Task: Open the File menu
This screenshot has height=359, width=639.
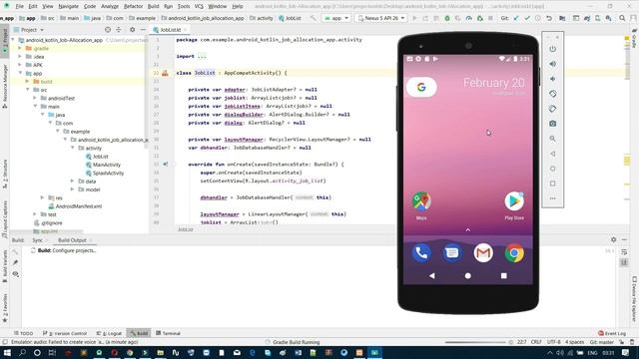Action: pyautogui.click(x=19, y=7)
